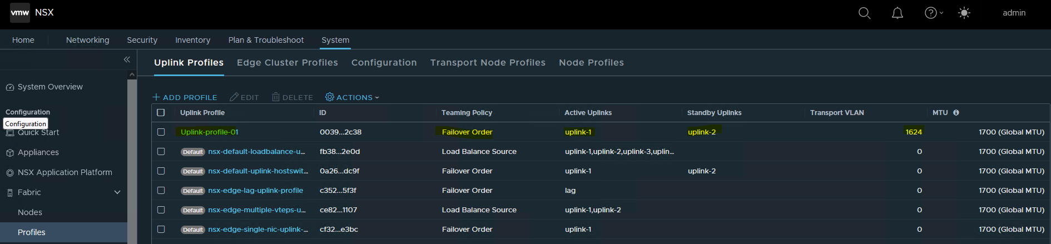Open Appliances in sidebar

click(x=38, y=152)
